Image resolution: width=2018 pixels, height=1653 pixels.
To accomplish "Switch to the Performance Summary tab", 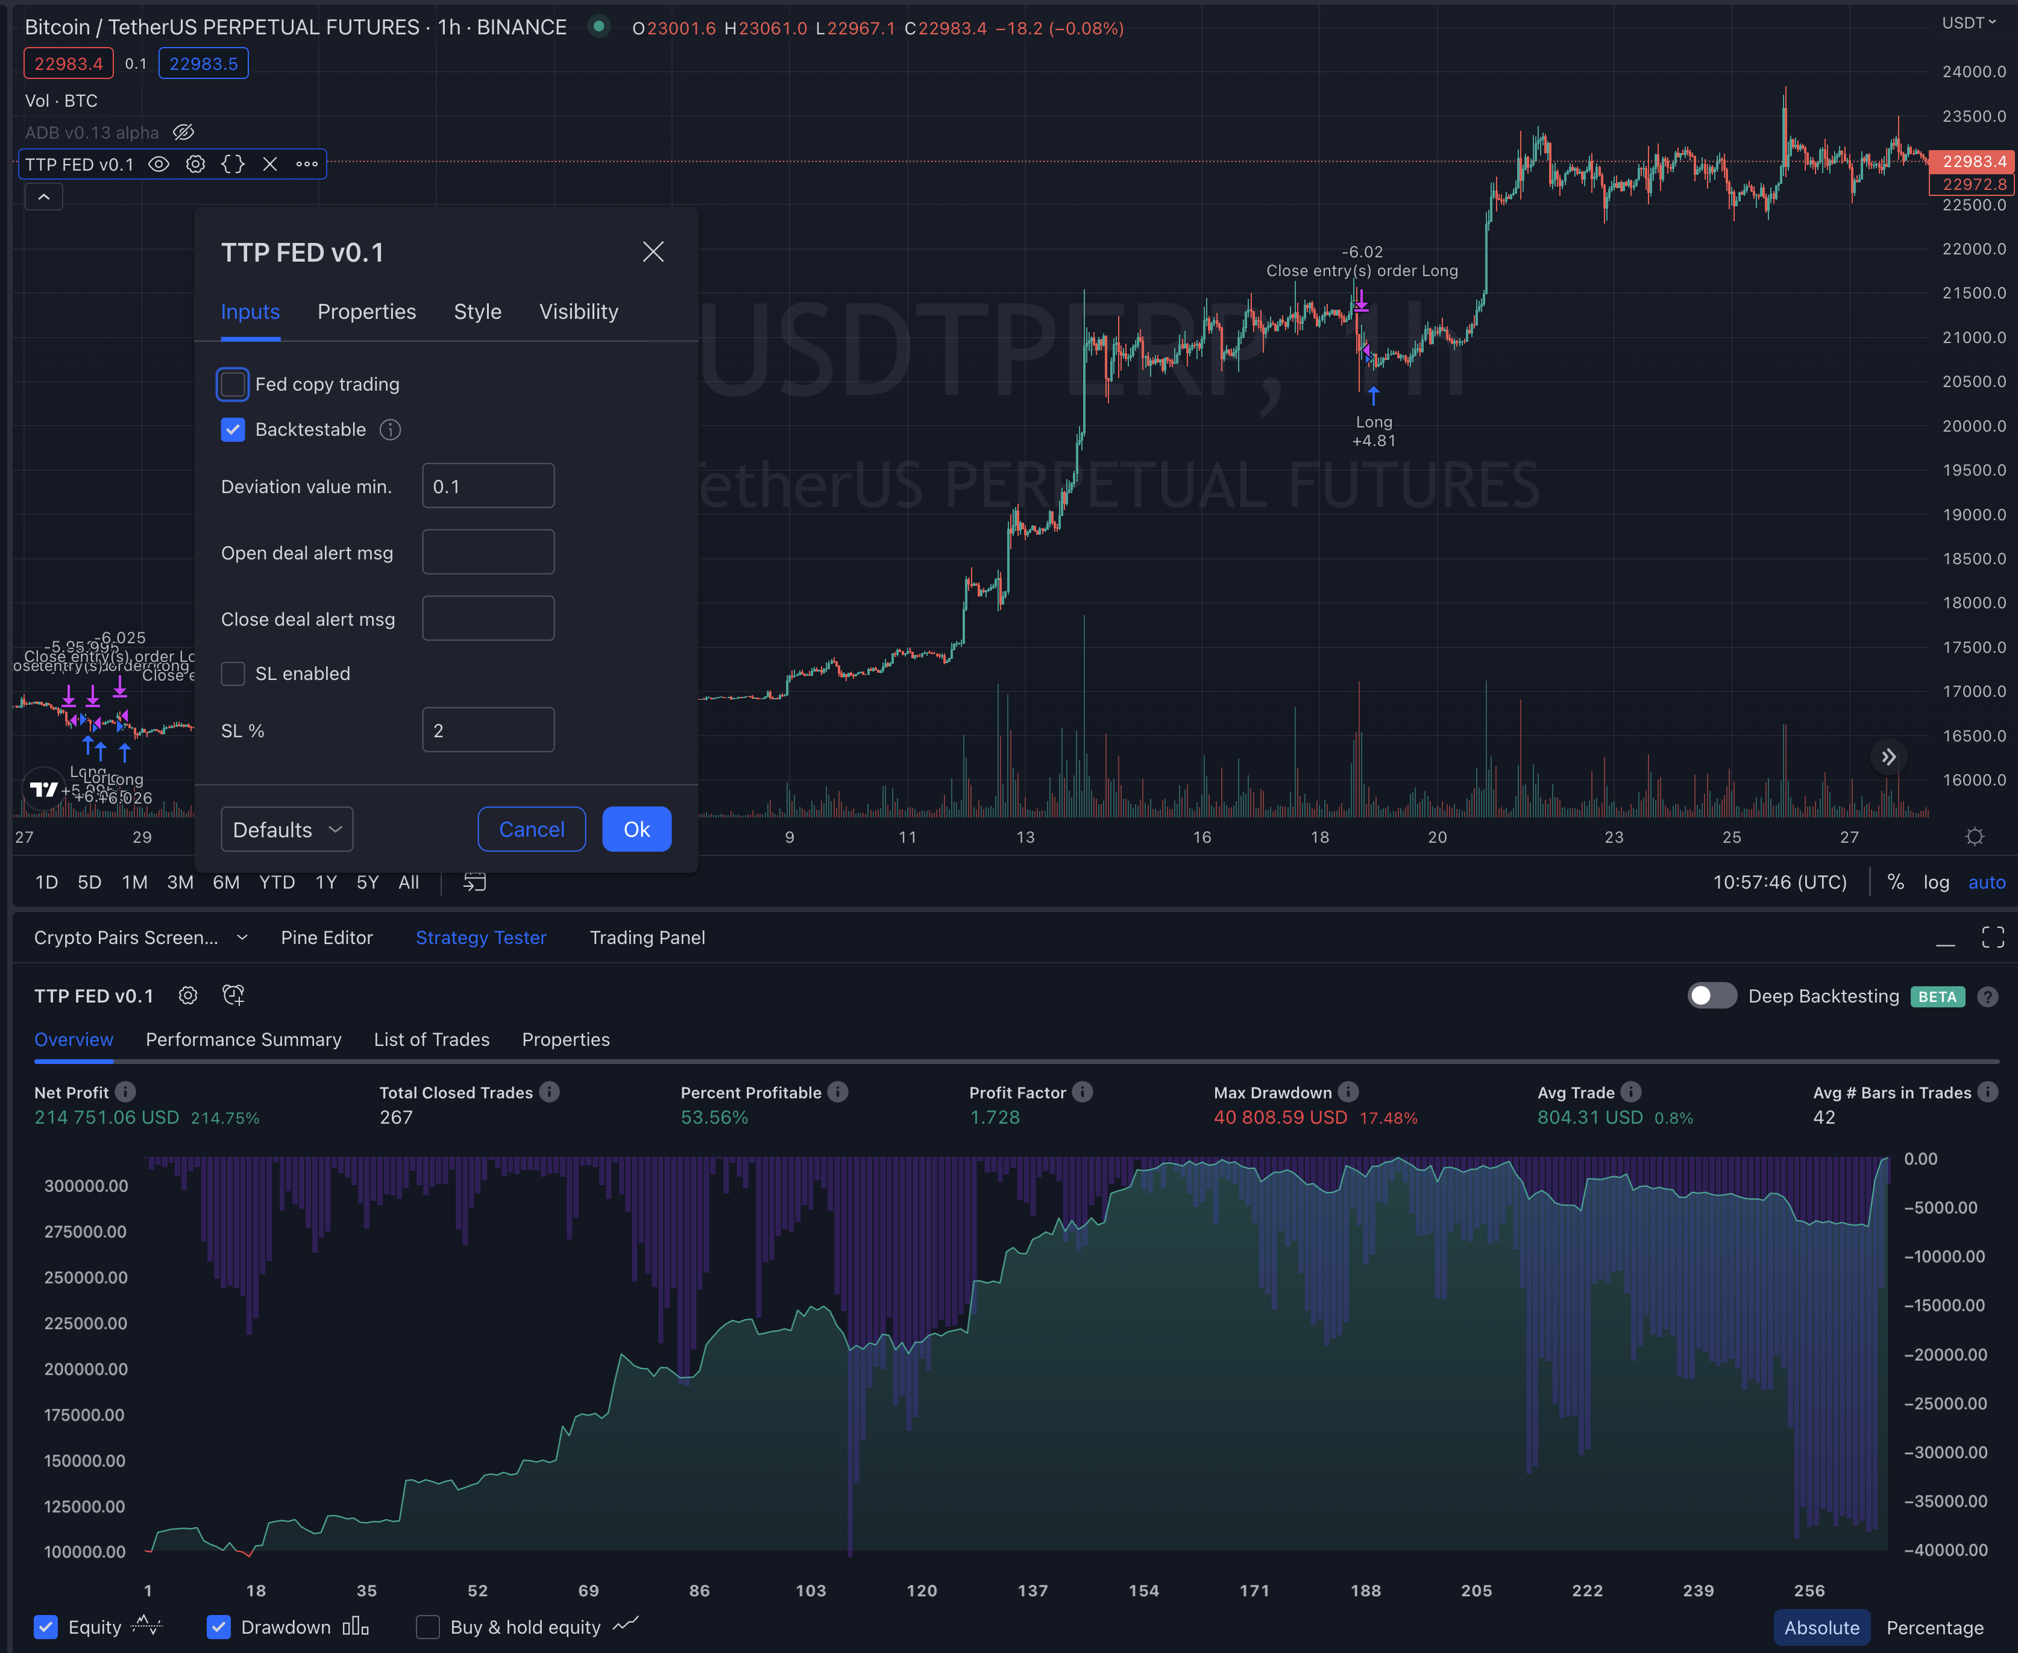I will pos(244,1040).
